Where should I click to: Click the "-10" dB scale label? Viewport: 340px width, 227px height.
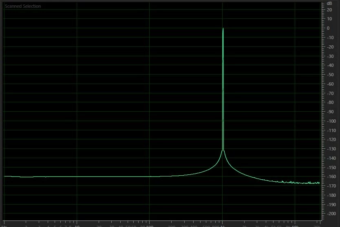coord(330,37)
